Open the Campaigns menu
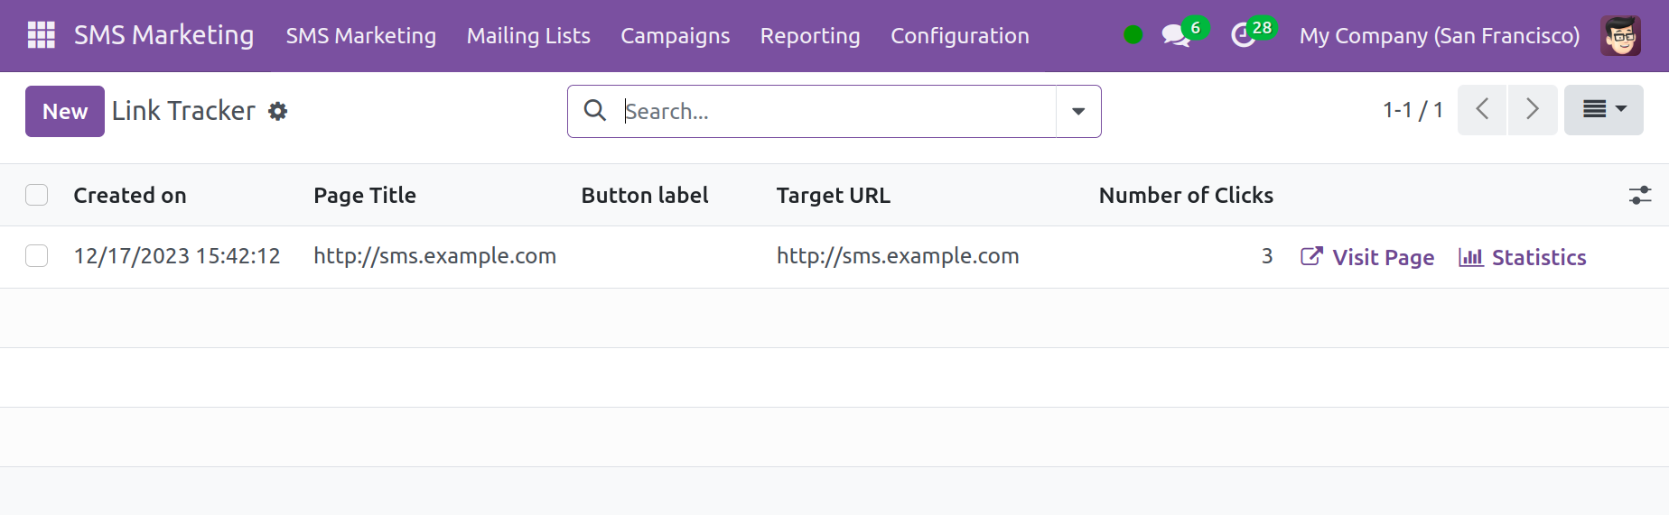Viewport: 1669px width, 515px height. click(x=675, y=36)
